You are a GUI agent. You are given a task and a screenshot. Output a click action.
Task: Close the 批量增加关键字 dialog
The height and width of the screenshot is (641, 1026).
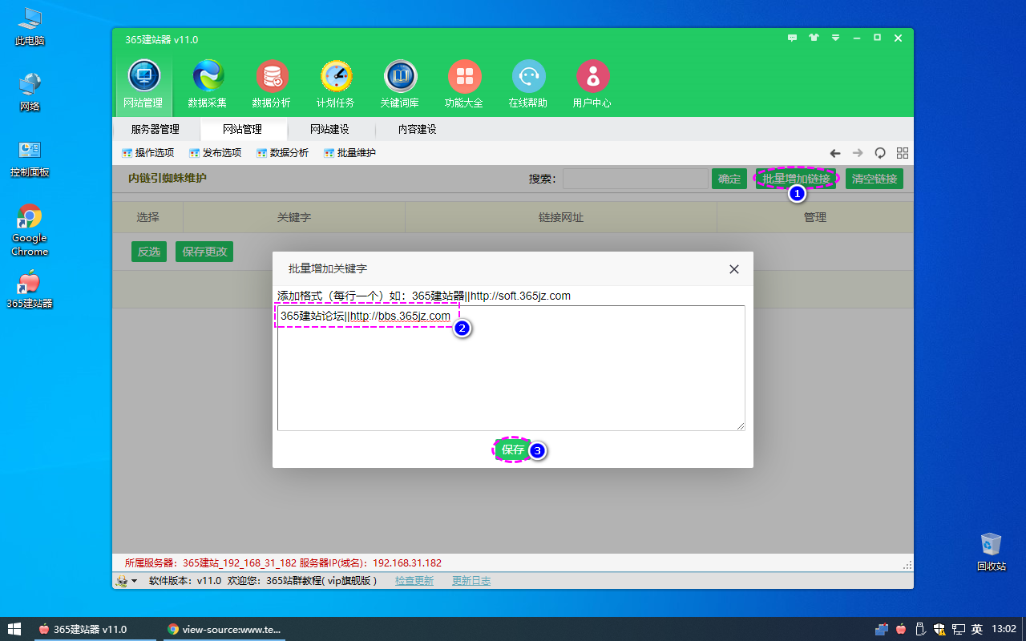[734, 269]
